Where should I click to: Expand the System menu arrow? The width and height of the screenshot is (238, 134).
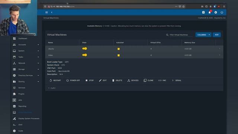(x=38, y=51)
